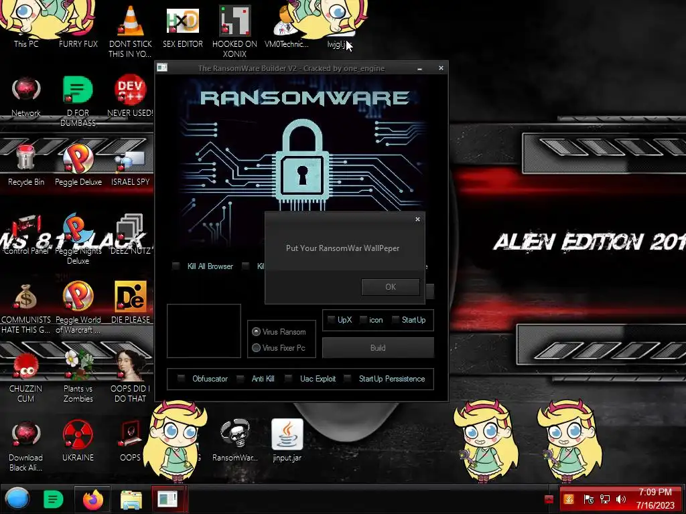Click the volume speaker tray icon

(x=620, y=499)
